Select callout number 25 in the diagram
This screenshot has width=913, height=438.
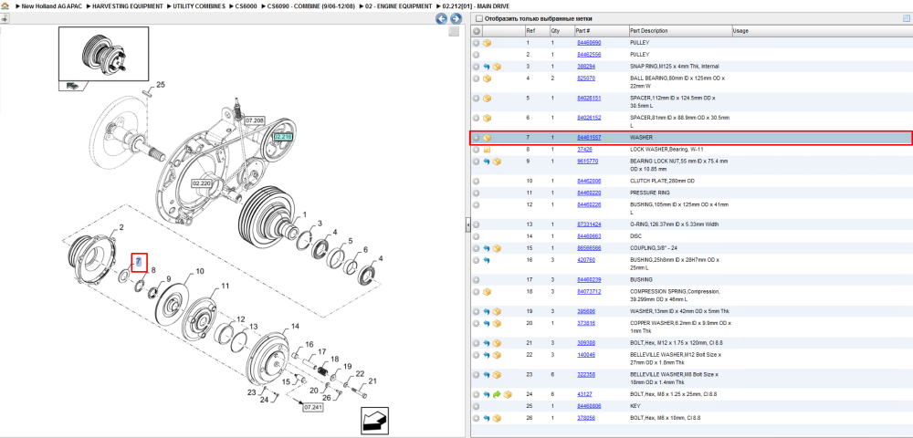pos(161,84)
